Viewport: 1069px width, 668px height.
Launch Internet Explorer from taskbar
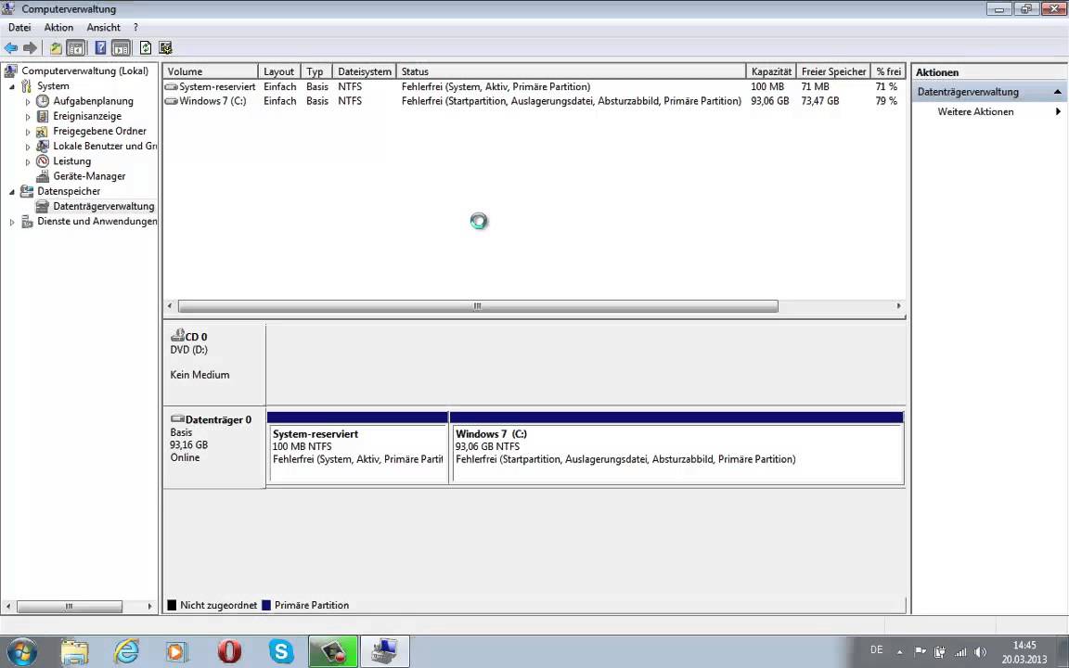point(126,651)
